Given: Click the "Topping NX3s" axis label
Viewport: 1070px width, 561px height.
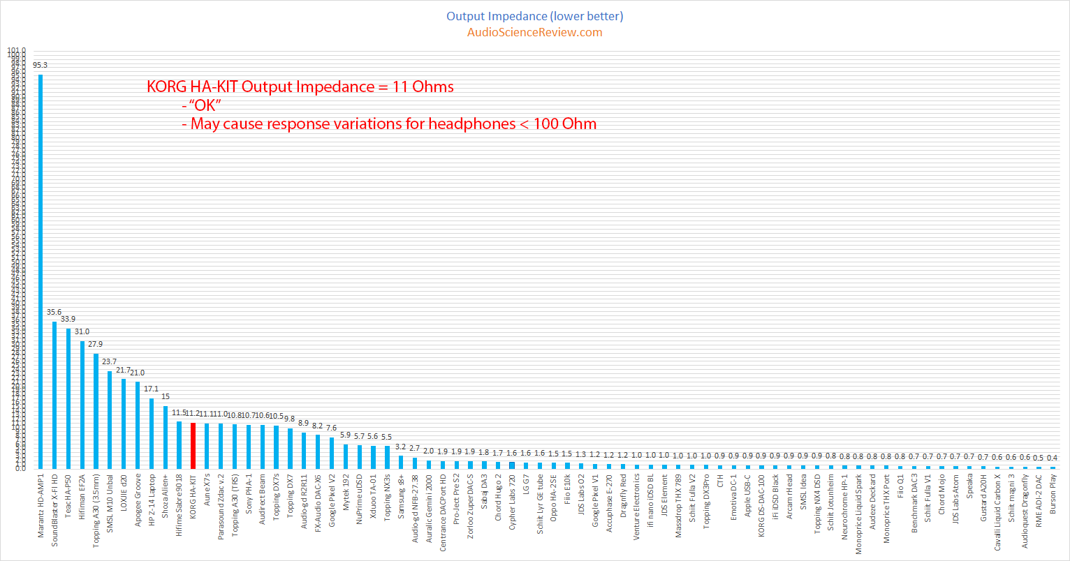Looking at the screenshot, I should pos(388,499).
